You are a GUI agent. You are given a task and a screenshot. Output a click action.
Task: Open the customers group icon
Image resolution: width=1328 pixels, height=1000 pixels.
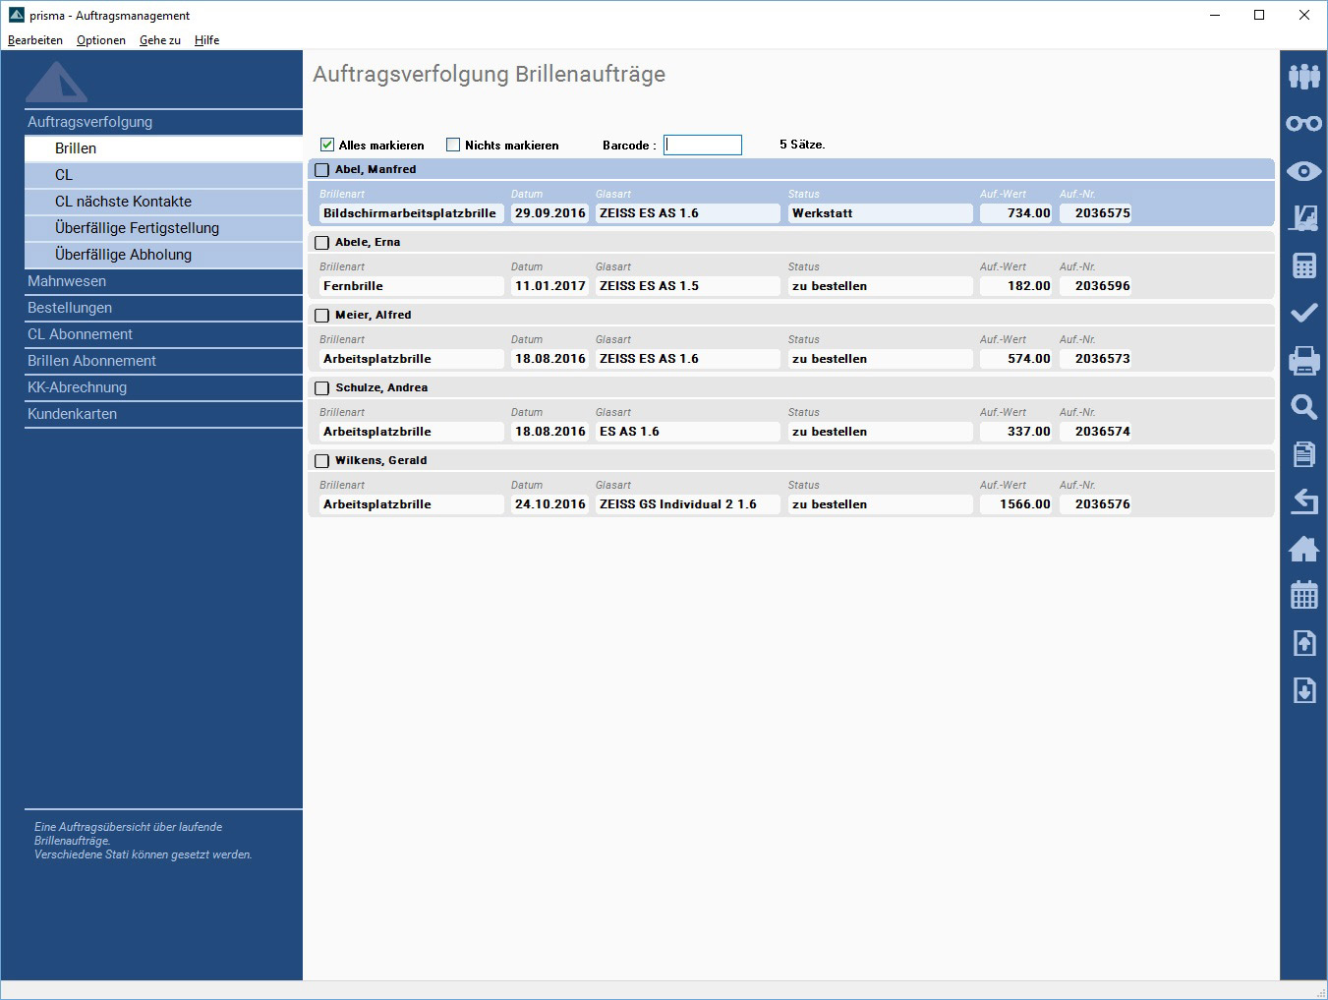(x=1304, y=76)
